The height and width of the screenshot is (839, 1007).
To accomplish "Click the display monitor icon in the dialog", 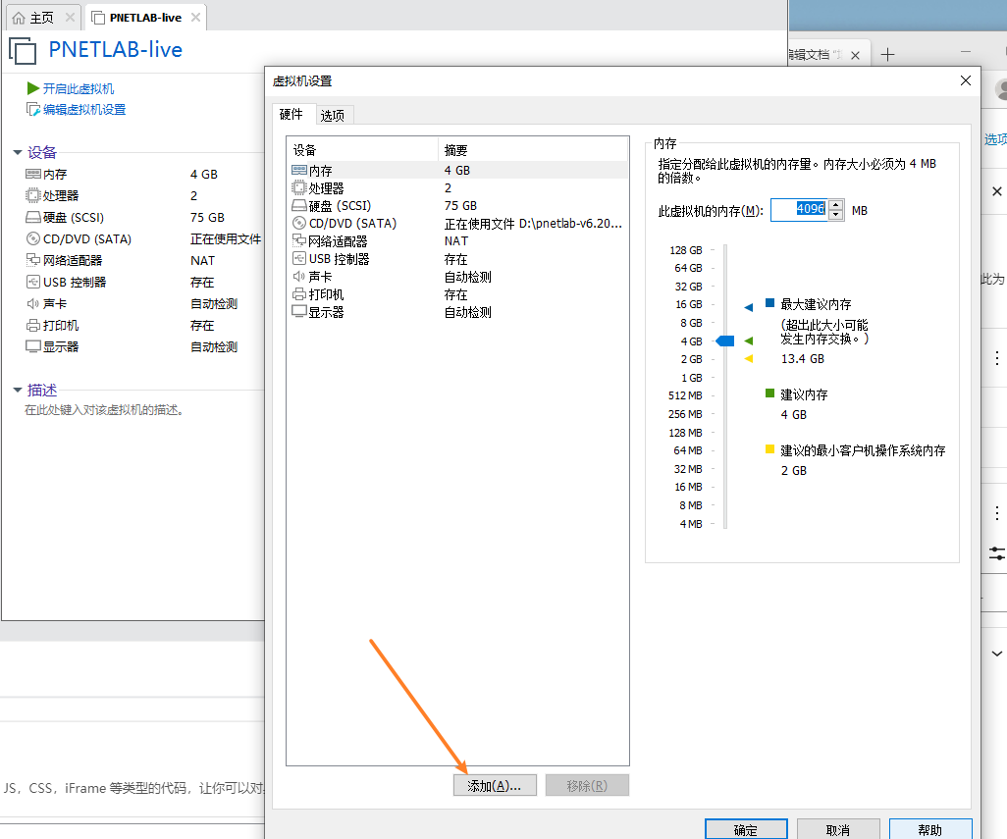I will 299,312.
